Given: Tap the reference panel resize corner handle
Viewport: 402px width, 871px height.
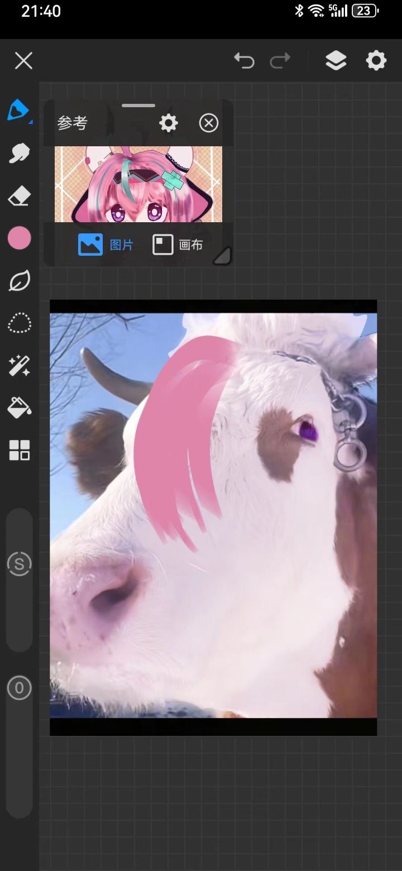Looking at the screenshot, I should [x=222, y=256].
